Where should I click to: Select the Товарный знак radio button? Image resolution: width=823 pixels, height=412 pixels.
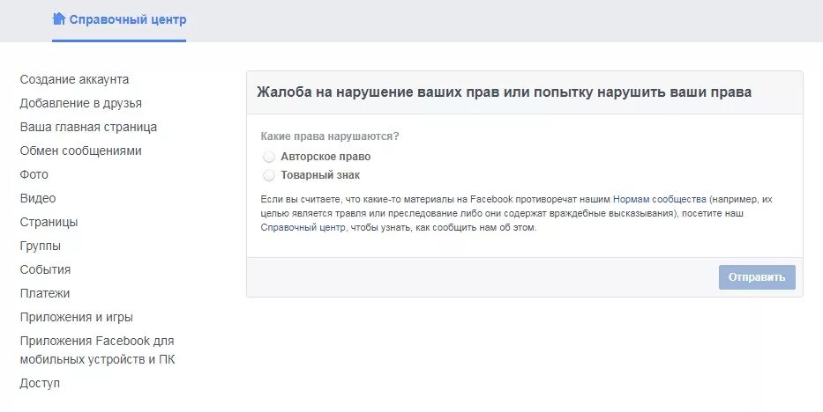click(269, 175)
